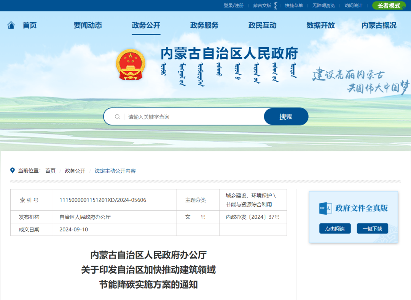
Task: Open the 内蒙古概况 section
Action: [x=379, y=25]
